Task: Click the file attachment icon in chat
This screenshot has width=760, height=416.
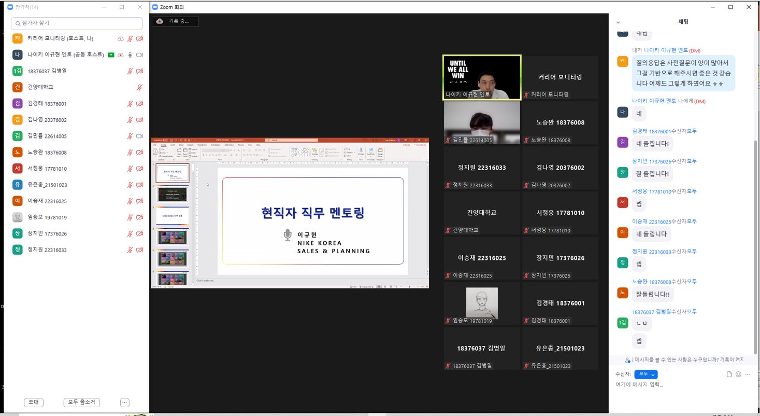Action: pos(729,374)
